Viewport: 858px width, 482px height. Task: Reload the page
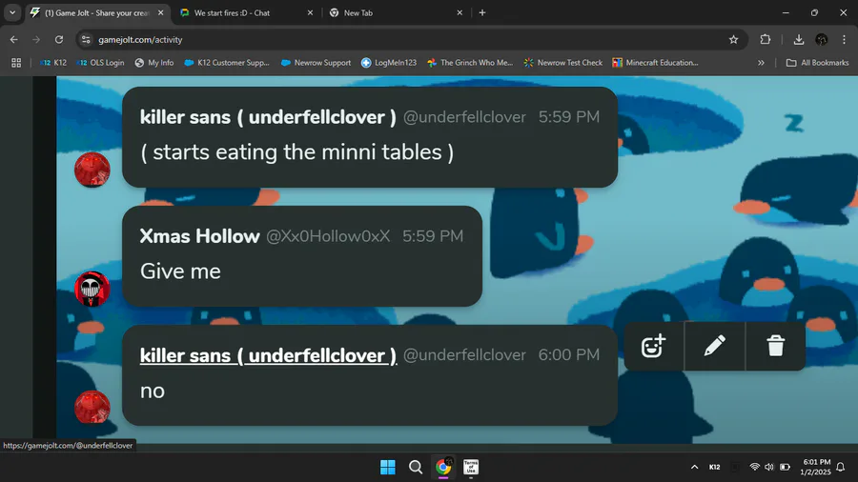[59, 39]
